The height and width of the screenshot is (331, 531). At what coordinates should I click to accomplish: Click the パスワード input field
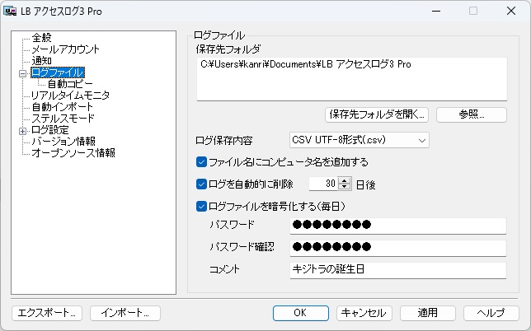click(x=398, y=226)
